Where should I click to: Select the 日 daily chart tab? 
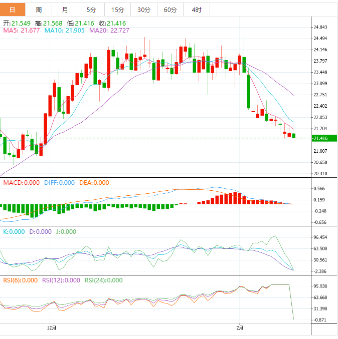(x=12, y=10)
